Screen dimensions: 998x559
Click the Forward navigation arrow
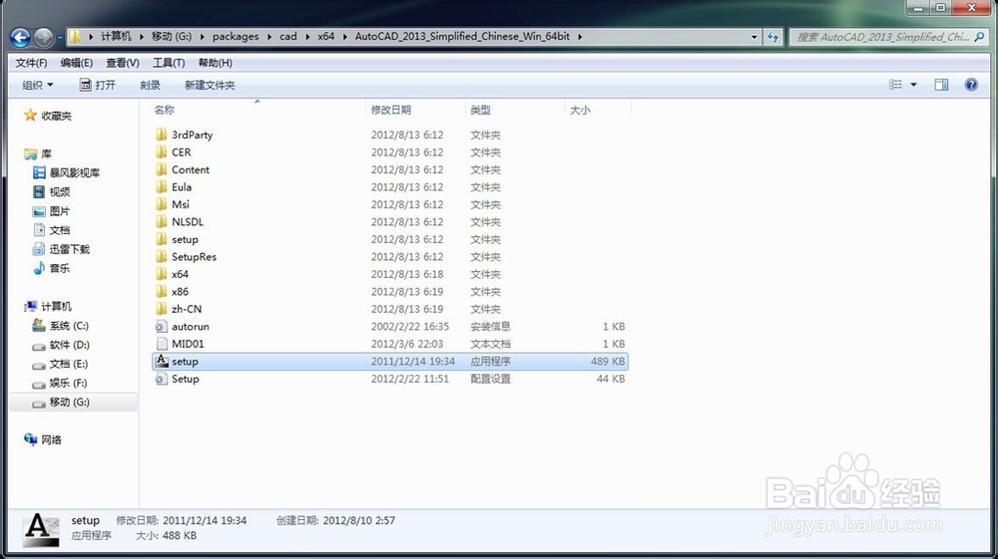(x=43, y=38)
